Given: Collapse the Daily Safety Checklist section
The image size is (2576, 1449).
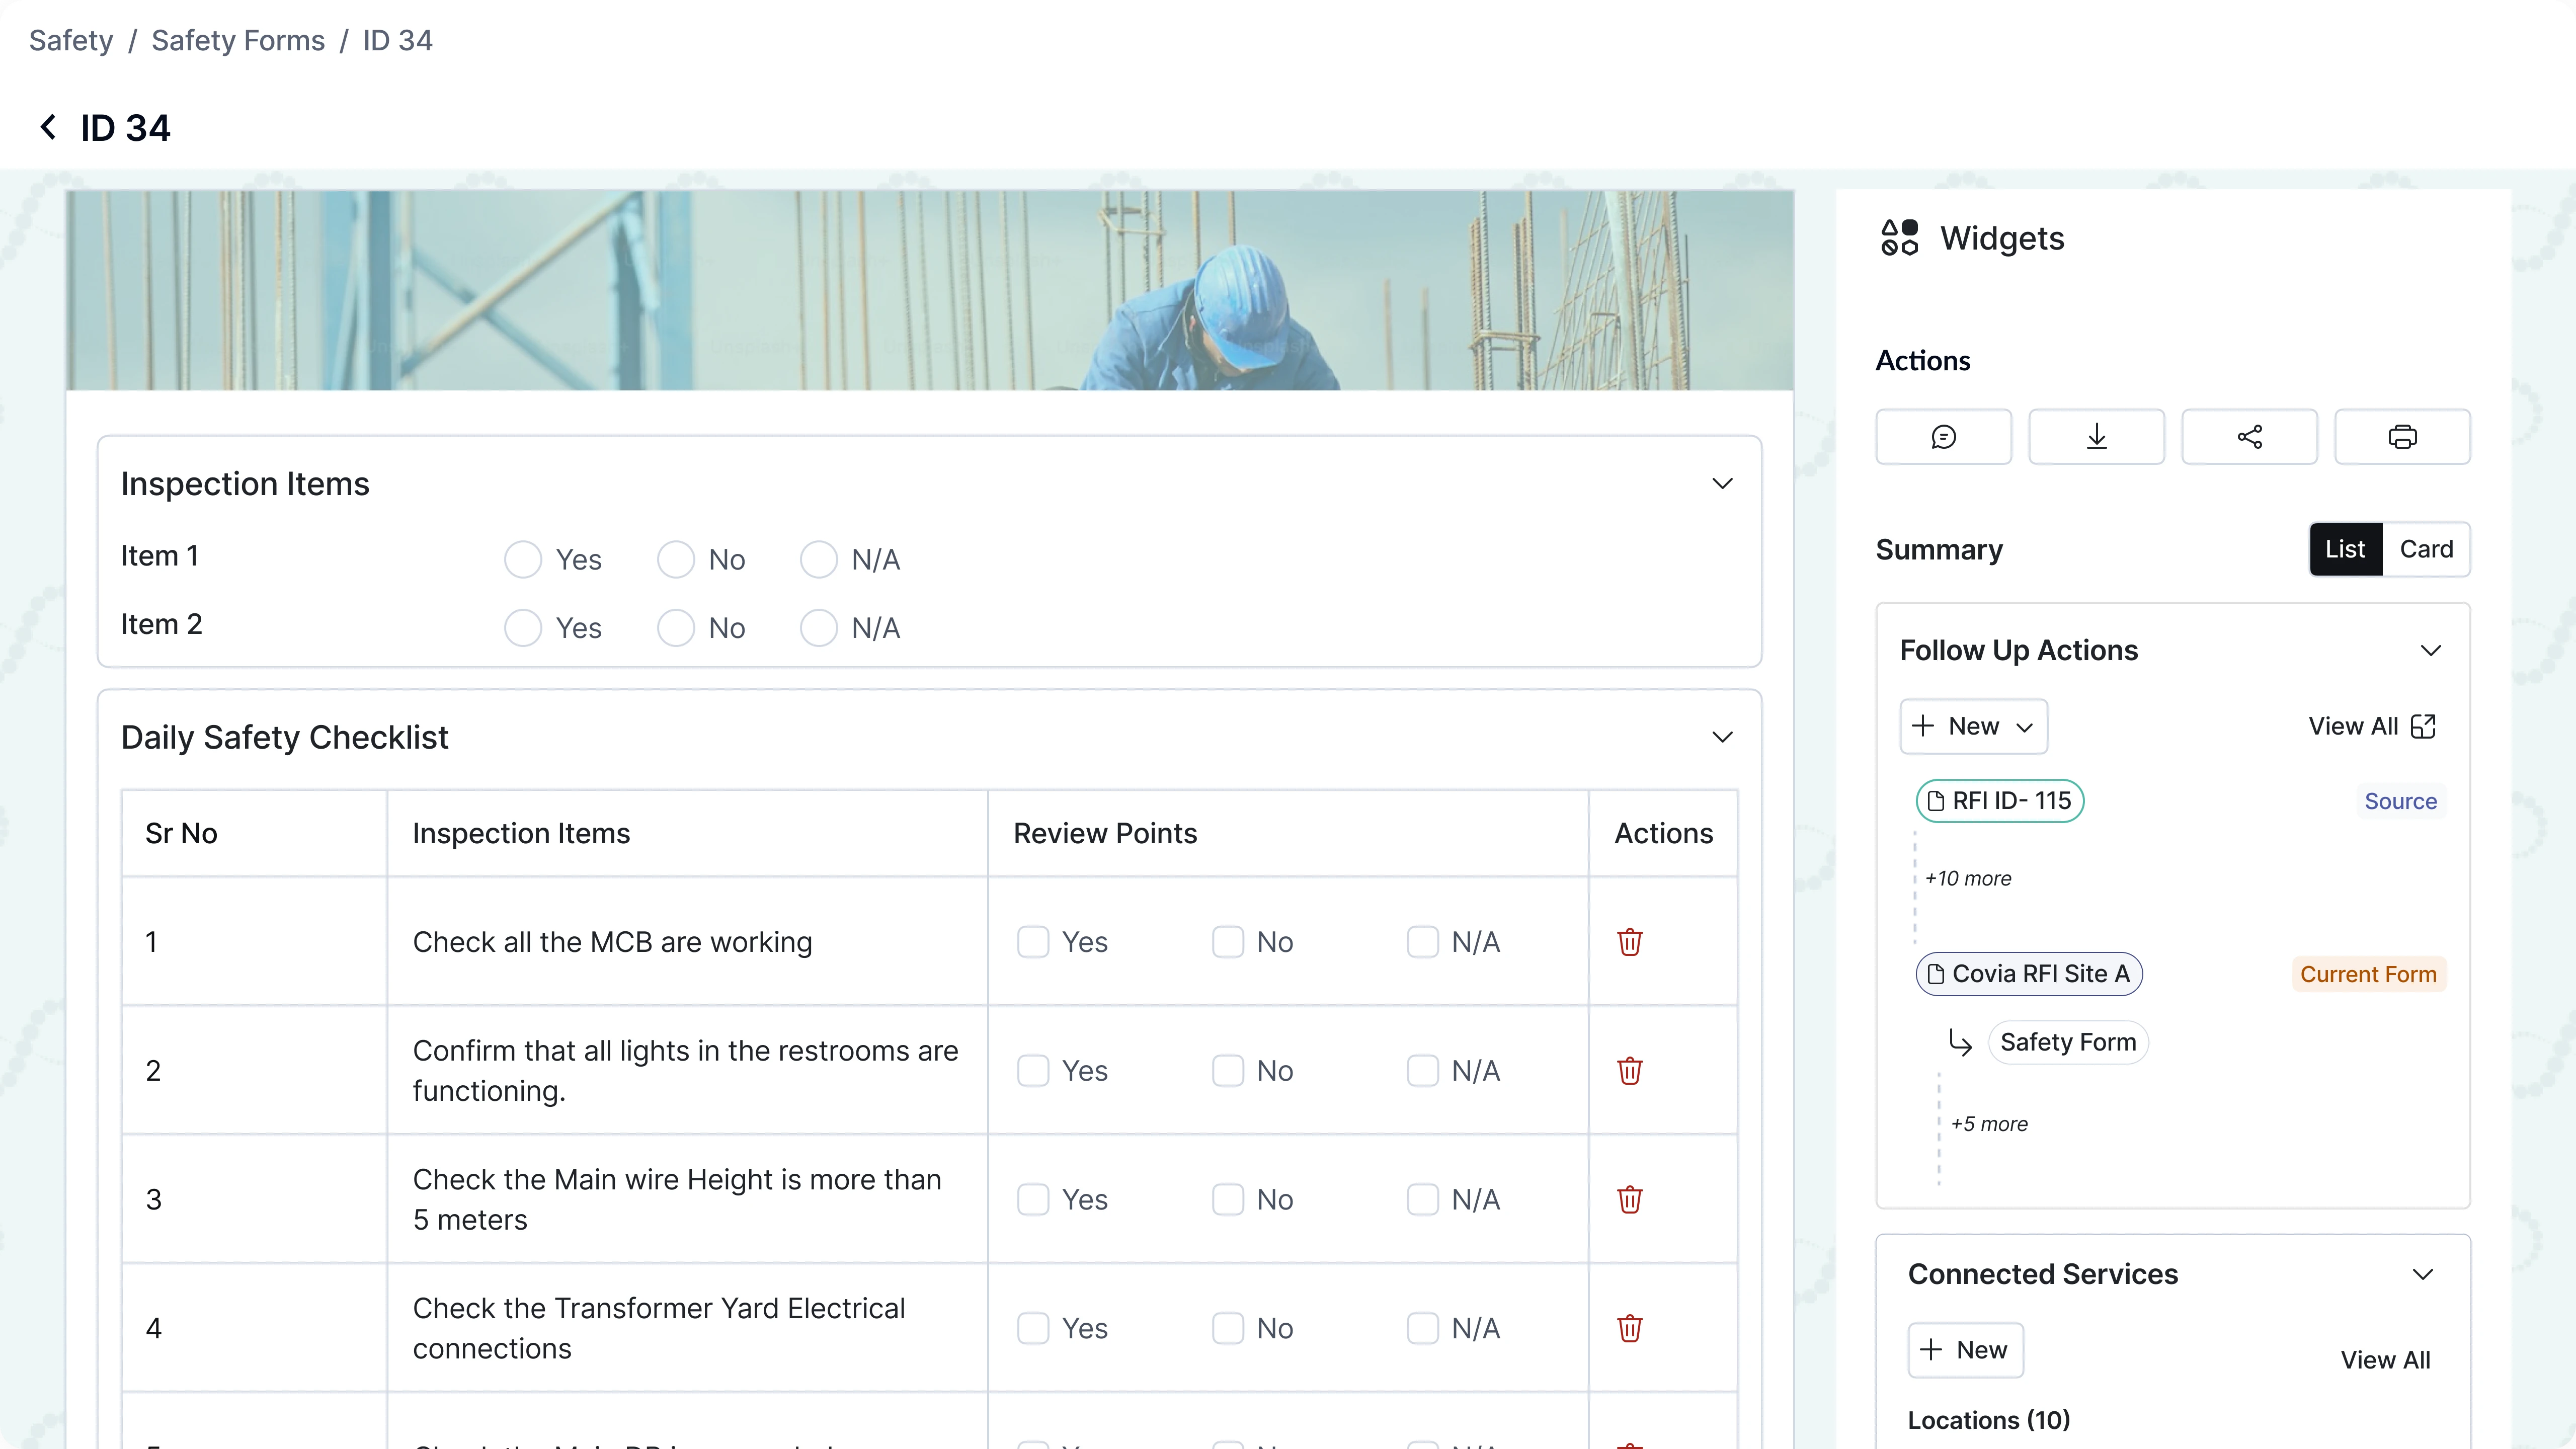Looking at the screenshot, I should point(1722,737).
